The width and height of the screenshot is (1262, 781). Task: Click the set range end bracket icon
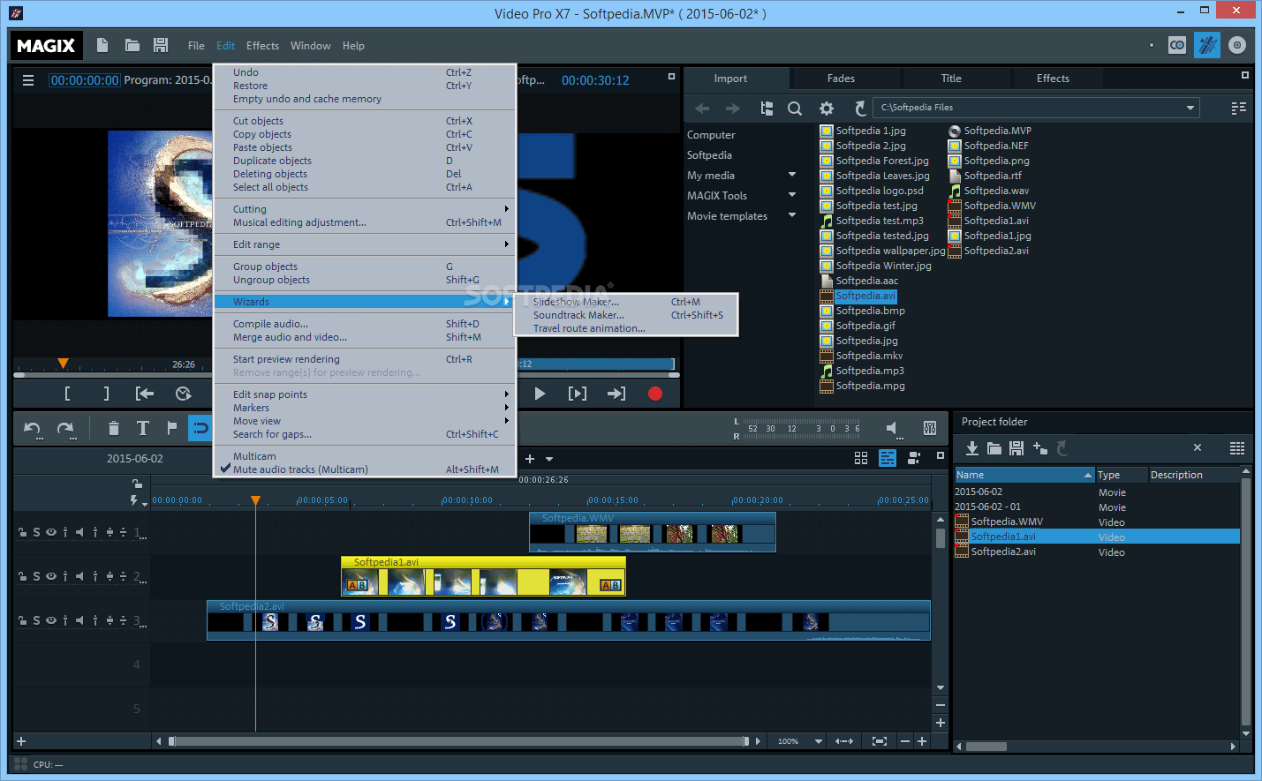[x=106, y=394]
